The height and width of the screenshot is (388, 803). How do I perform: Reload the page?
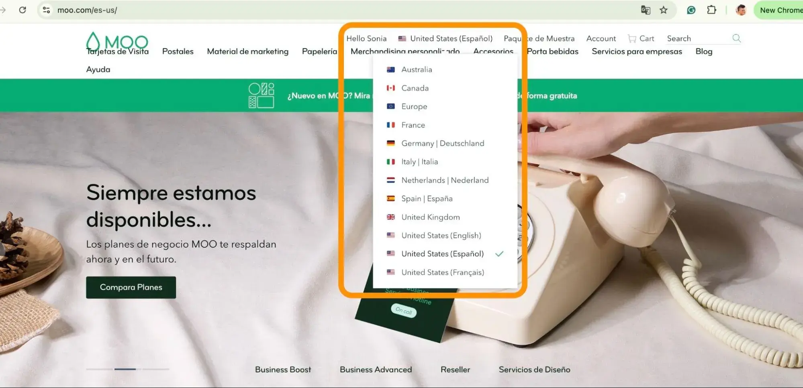tap(22, 10)
